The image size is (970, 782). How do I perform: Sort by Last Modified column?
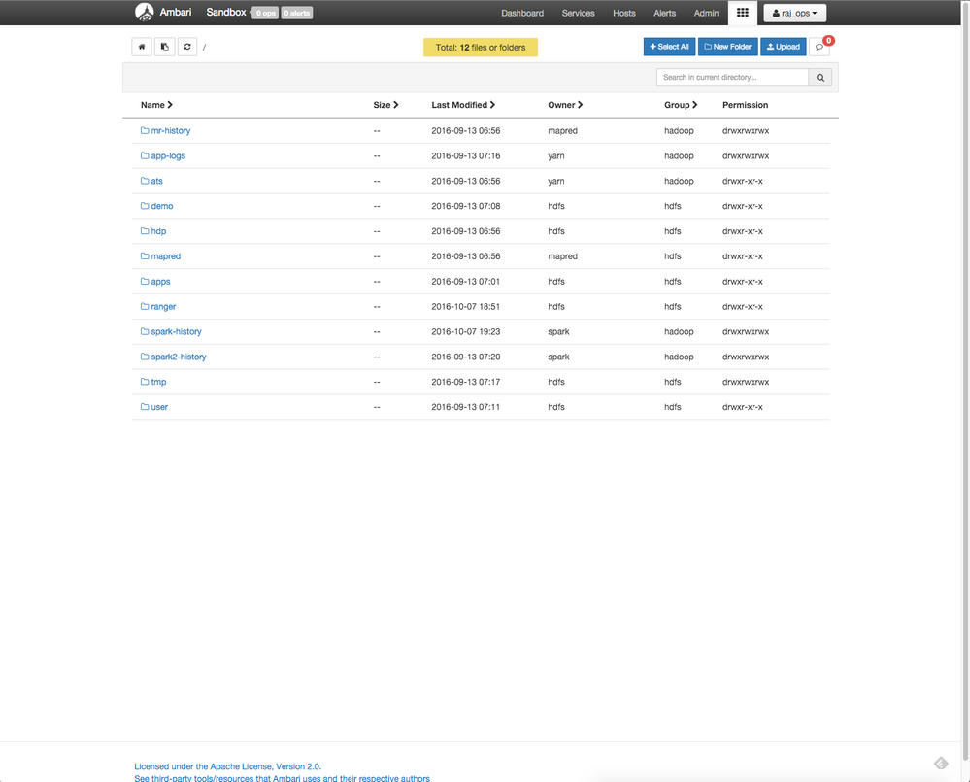pyautogui.click(x=463, y=105)
